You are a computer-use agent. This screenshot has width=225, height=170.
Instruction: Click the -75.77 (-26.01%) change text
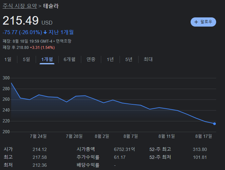point(22,32)
